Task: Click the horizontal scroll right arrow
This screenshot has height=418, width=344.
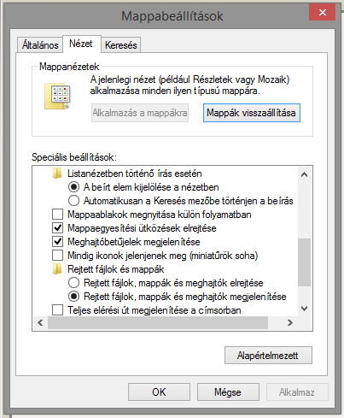Action: (290, 322)
